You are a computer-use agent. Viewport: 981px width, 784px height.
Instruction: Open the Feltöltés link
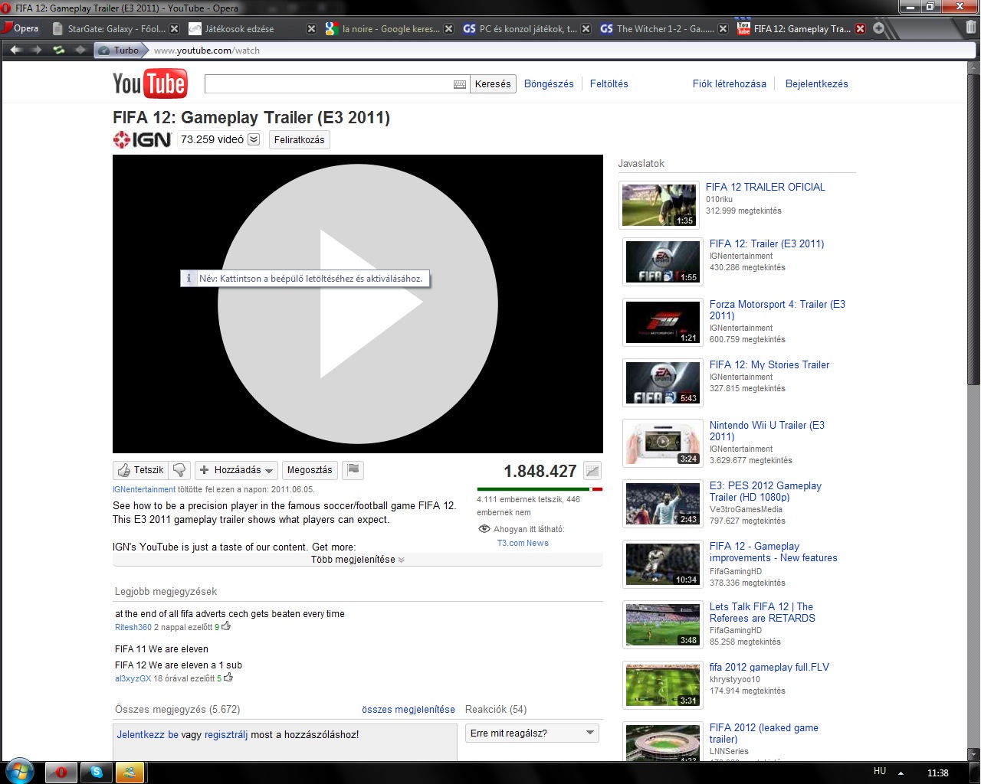click(609, 84)
